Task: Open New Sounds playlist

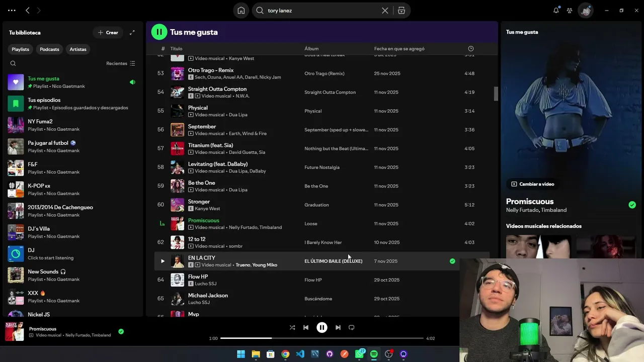Action: pyautogui.click(x=73, y=275)
